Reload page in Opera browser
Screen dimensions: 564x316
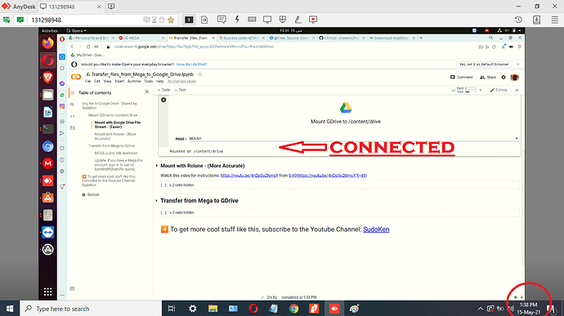pyautogui.click(x=88, y=47)
